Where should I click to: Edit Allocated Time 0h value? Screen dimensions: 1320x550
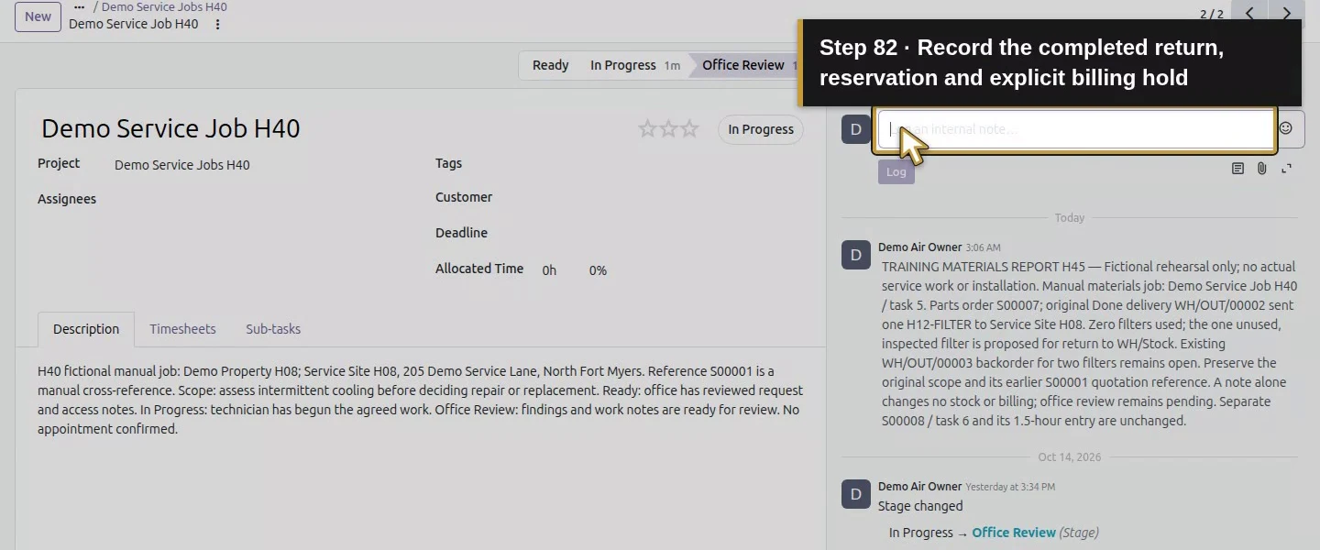(549, 270)
